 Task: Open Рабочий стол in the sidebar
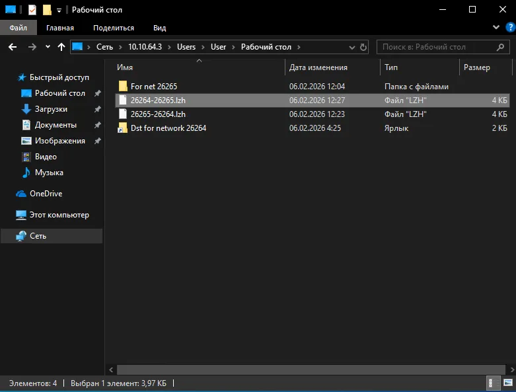[60, 93]
